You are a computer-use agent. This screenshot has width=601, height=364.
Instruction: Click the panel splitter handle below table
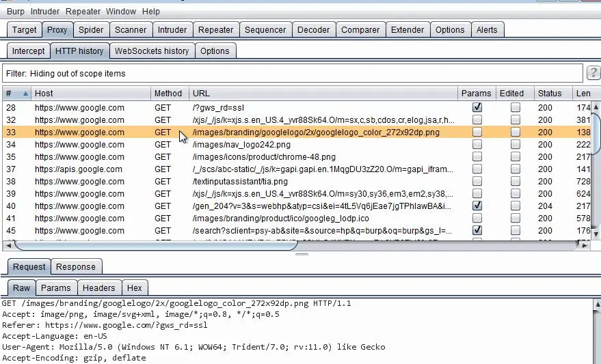[x=302, y=254]
